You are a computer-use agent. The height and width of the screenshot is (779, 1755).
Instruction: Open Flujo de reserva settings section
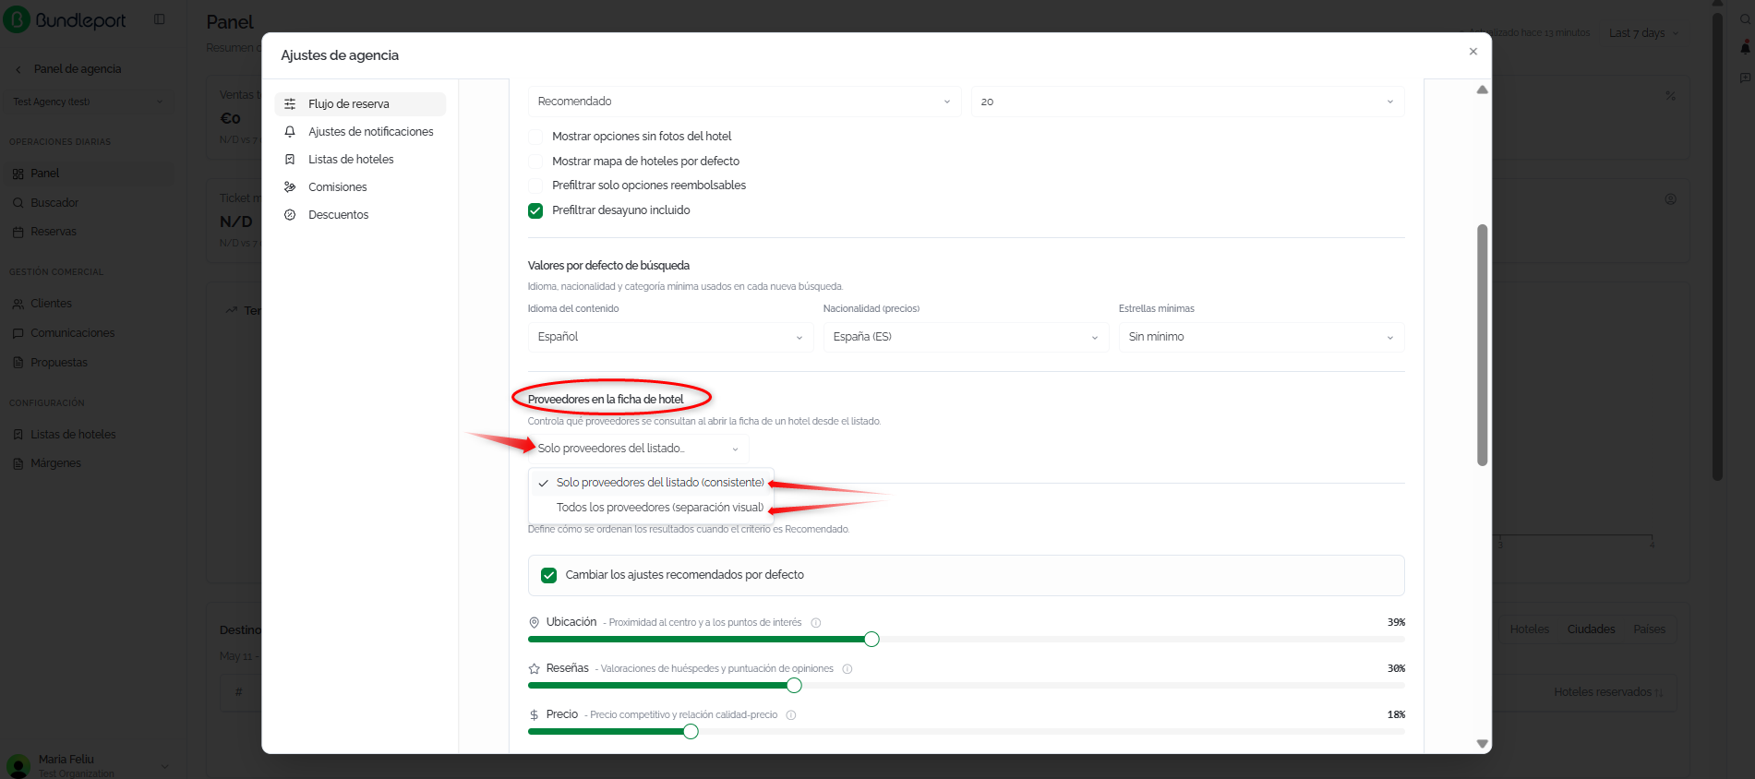[360, 104]
